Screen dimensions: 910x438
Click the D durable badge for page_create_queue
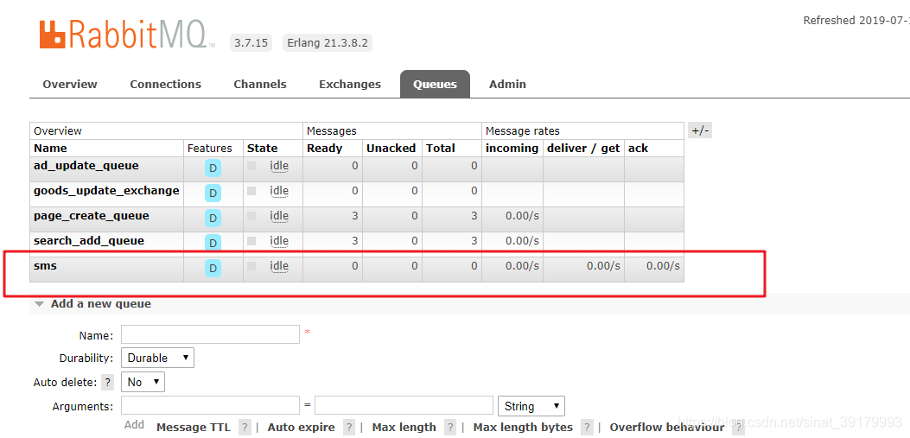pos(213,218)
